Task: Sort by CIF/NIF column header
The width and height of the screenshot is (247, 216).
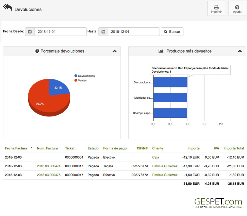Action: [143, 148]
